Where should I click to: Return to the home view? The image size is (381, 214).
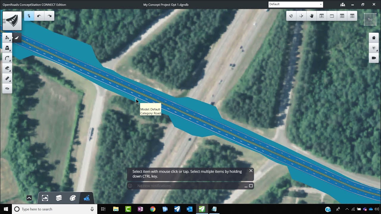click(374, 38)
